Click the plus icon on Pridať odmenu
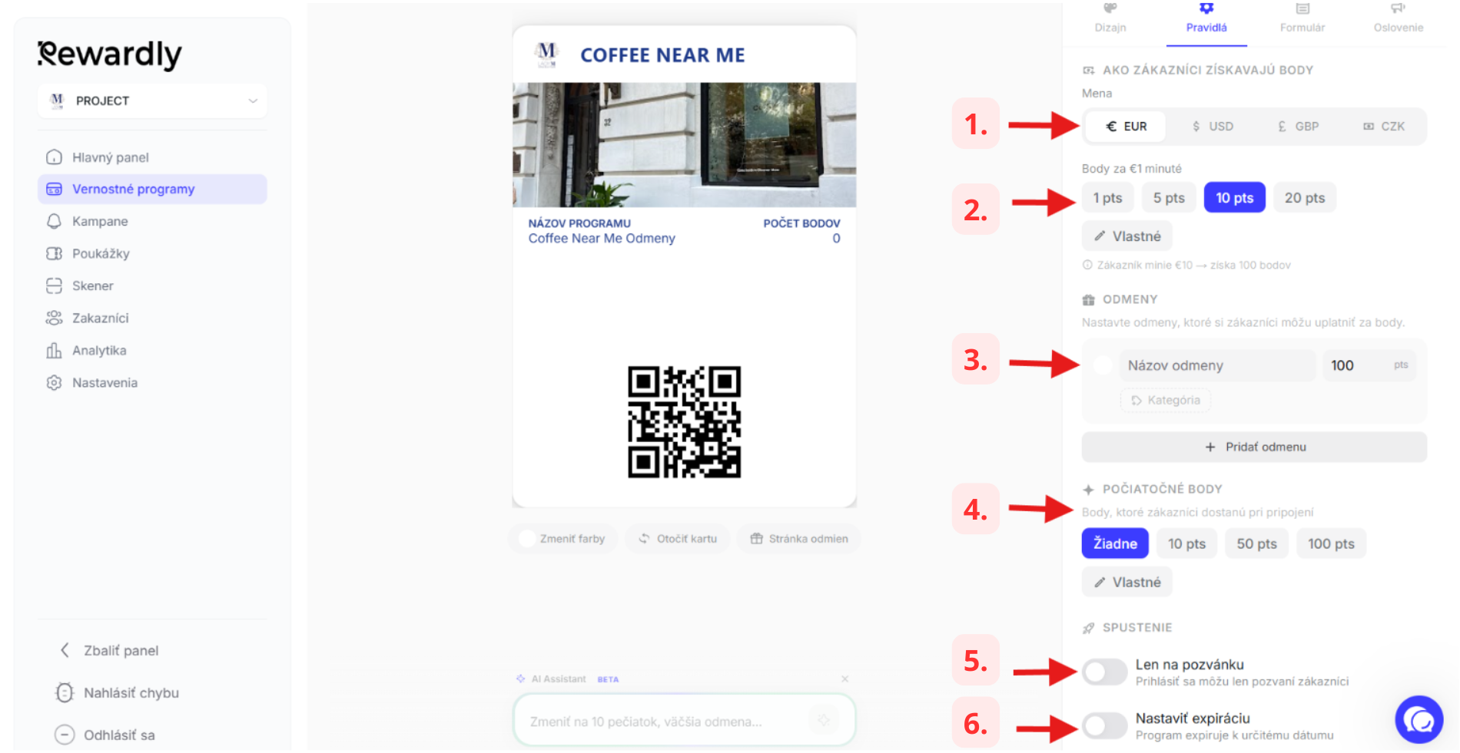Screen dimensions: 1460x753 click(x=1210, y=448)
